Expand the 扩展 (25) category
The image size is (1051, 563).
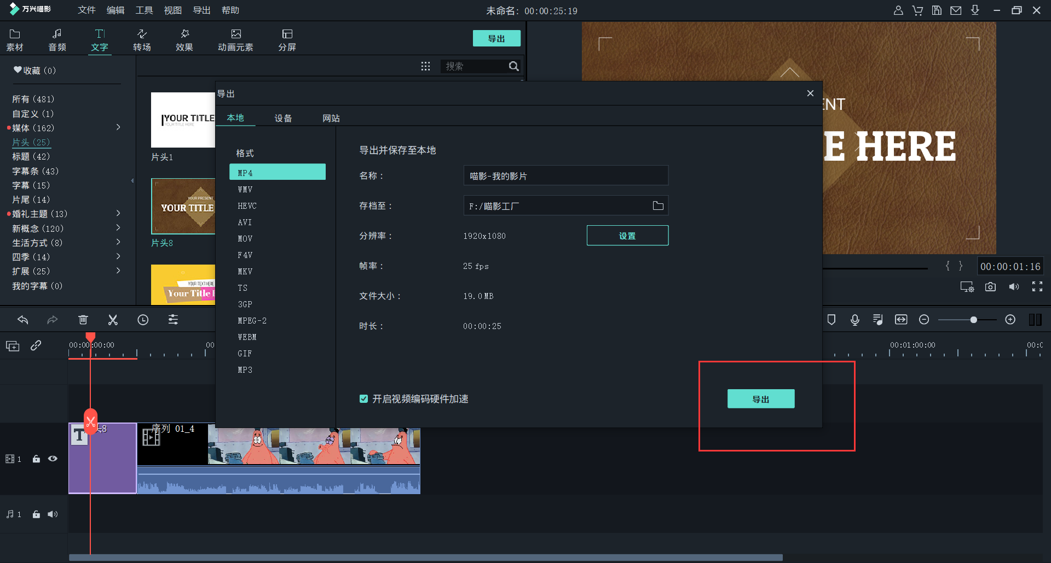(x=118, y=271)
